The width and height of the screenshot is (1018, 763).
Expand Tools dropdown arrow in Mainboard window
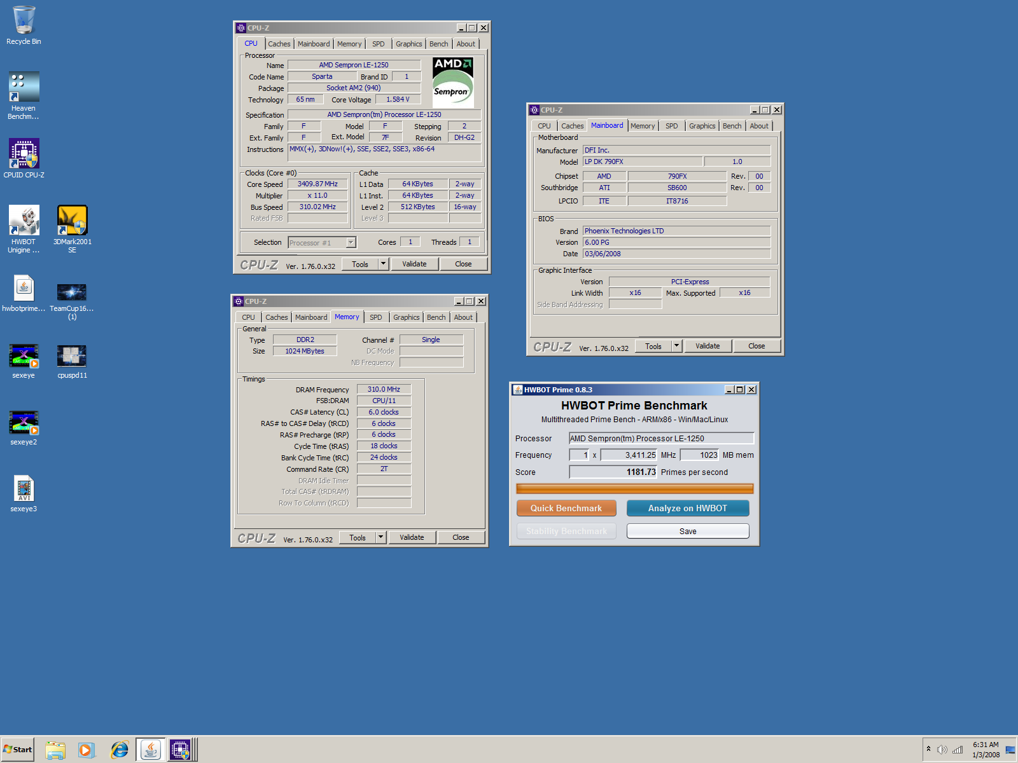(676, 346)
